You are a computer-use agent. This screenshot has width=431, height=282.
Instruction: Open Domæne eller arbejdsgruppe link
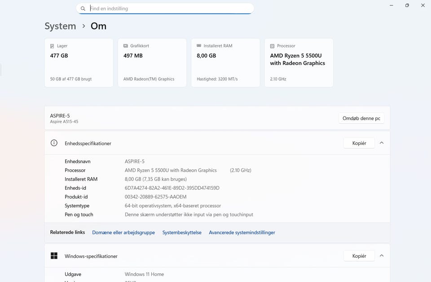[123, 233]
